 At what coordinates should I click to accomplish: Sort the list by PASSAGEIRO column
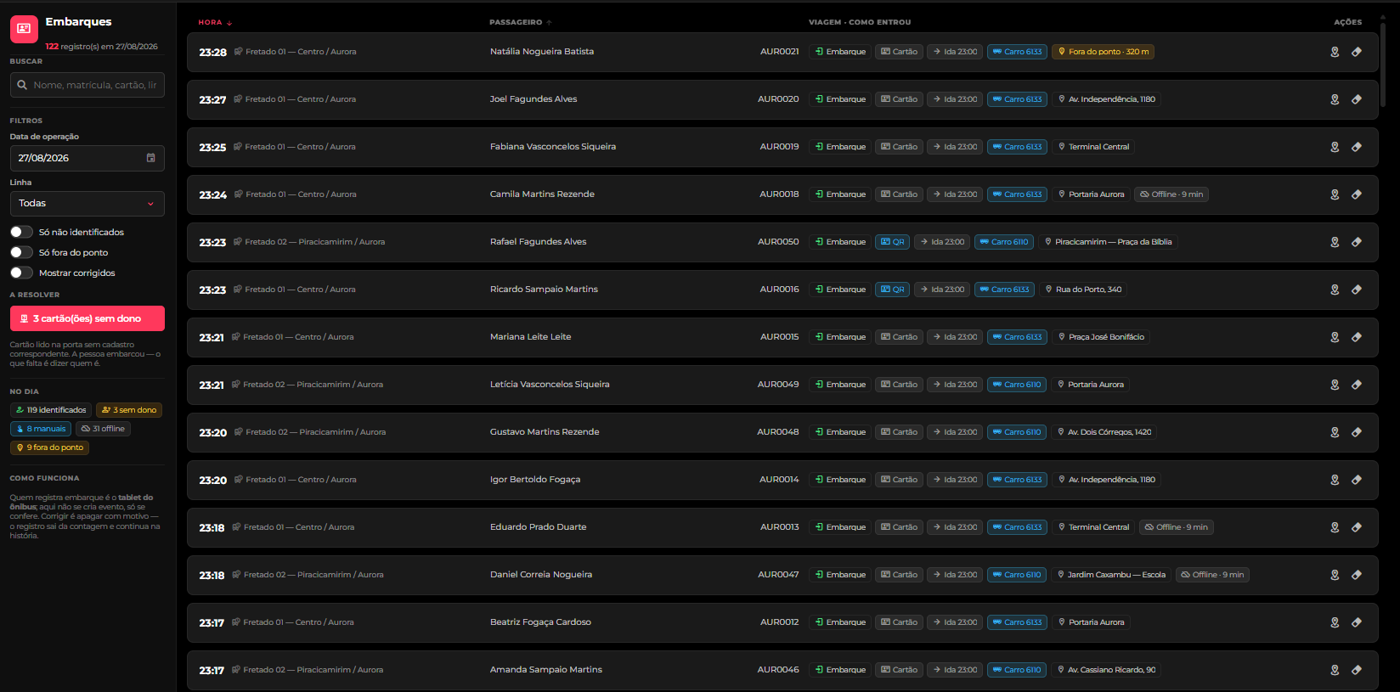(x=521, y=22)
